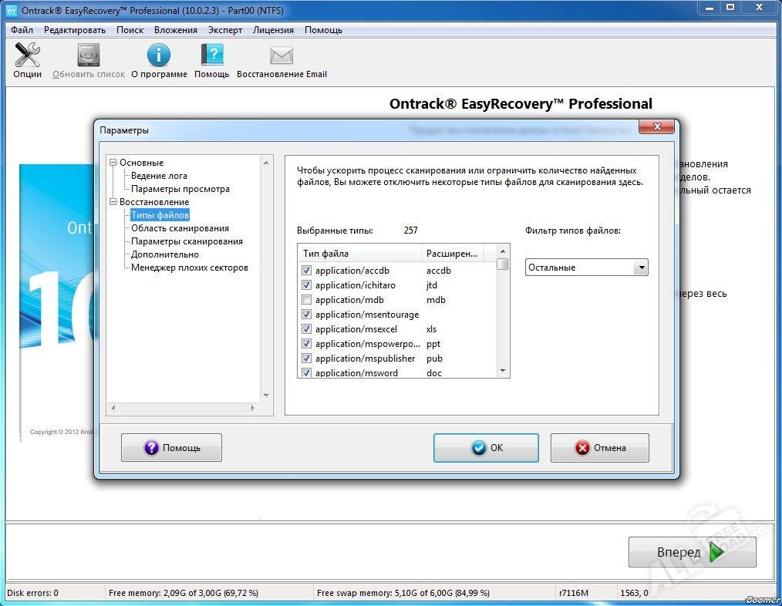Click the Обновить список disk icon
This screenshot has height=606, width=782.
click(x=89, y=56)
